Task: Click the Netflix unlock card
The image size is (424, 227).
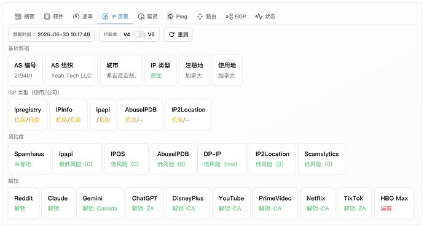Action: (x=318, y=203)
